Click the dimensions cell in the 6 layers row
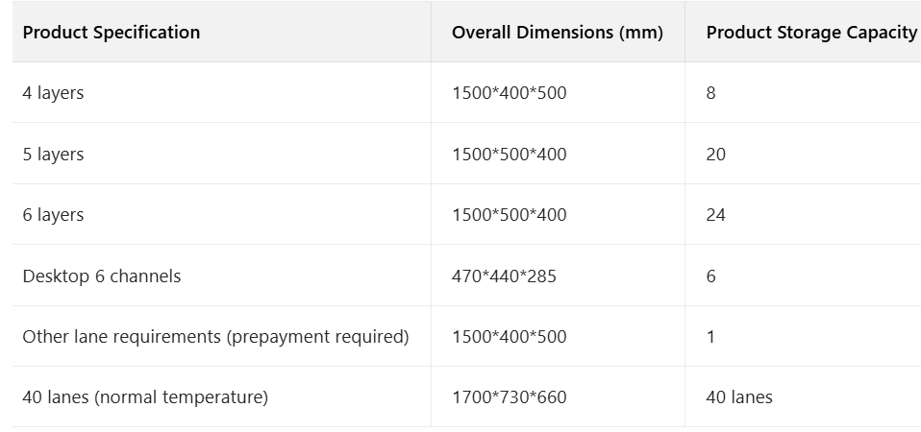Viewport: 921px width, 432px height. pos(509,215)
